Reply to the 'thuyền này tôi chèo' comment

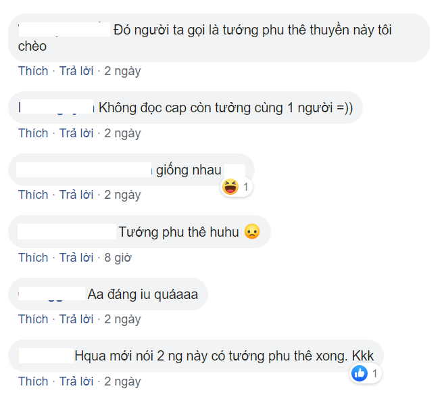coord(76,71)
